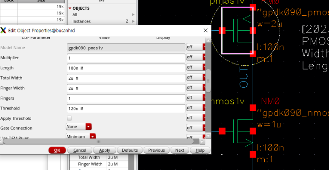The height and width of the screenshot is (170, 329).
Task: Click the PMOS drain pin square
Action: pos(253,54)
